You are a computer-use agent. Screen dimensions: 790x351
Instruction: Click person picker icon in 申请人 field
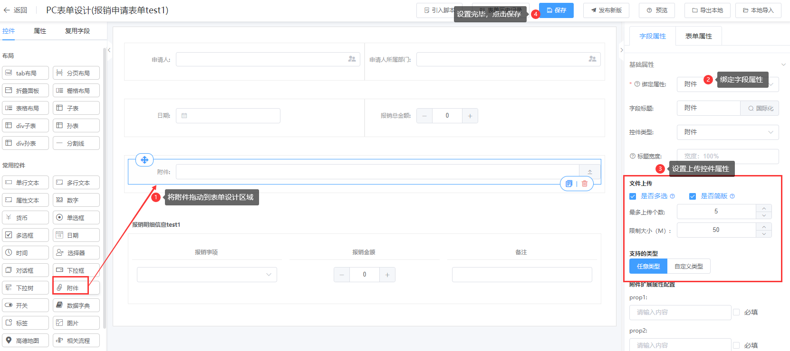tap(352, 59)
